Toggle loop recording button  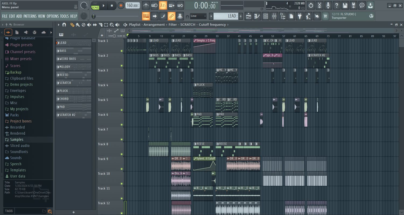click(x=180, y=5)
